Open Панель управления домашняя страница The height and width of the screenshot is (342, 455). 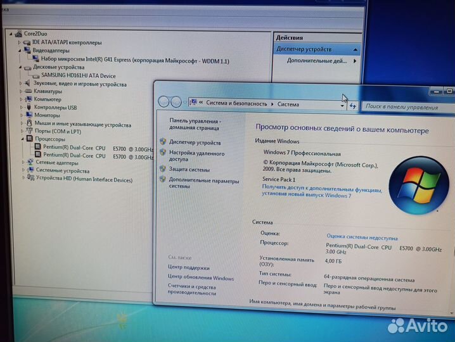195,124
